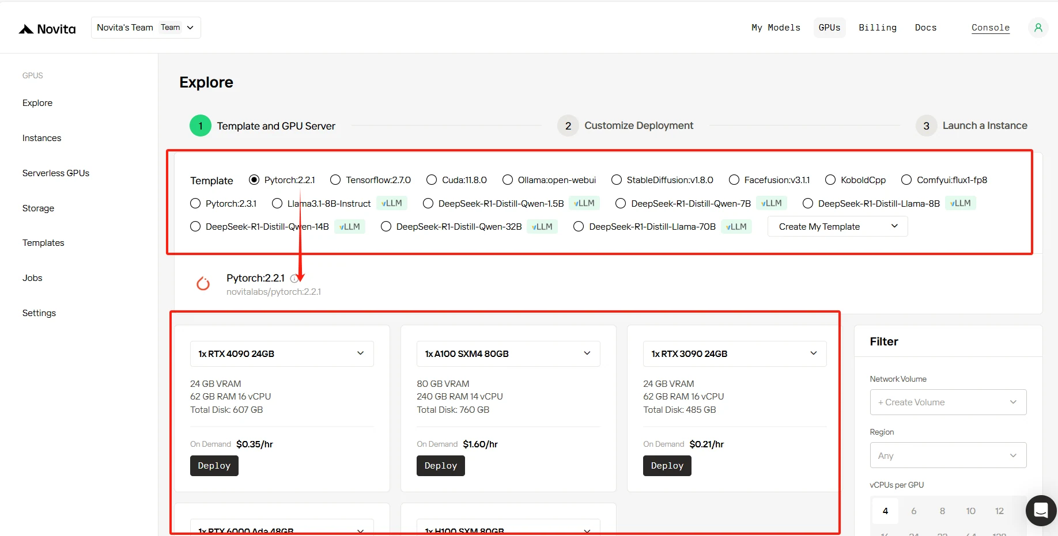This screenshot has height=536, width=1058.
Task: Open the 1x A100 SXM4 80GB dropdown
Action: pyautogui.click(x=508, y=353)
